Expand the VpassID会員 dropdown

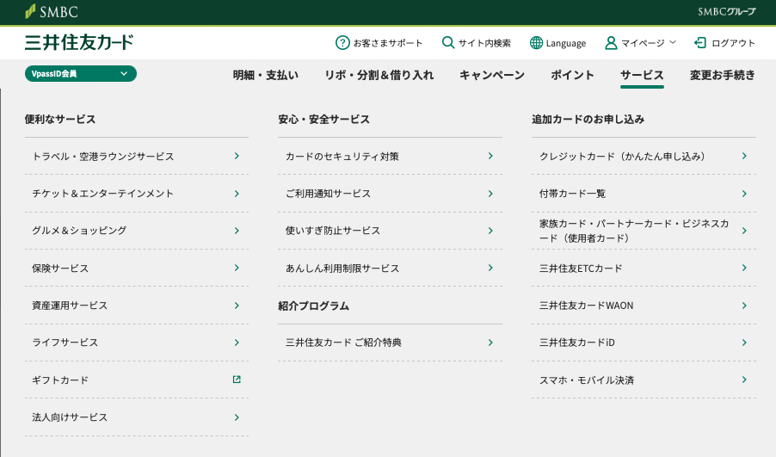click(81, 74)
